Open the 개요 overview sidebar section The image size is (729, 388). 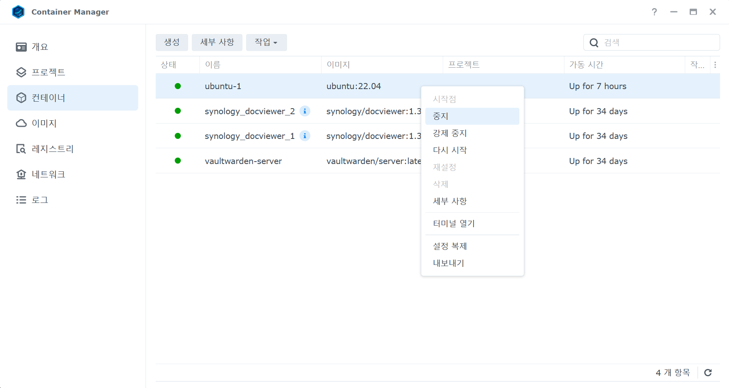(x=40, y=47)
